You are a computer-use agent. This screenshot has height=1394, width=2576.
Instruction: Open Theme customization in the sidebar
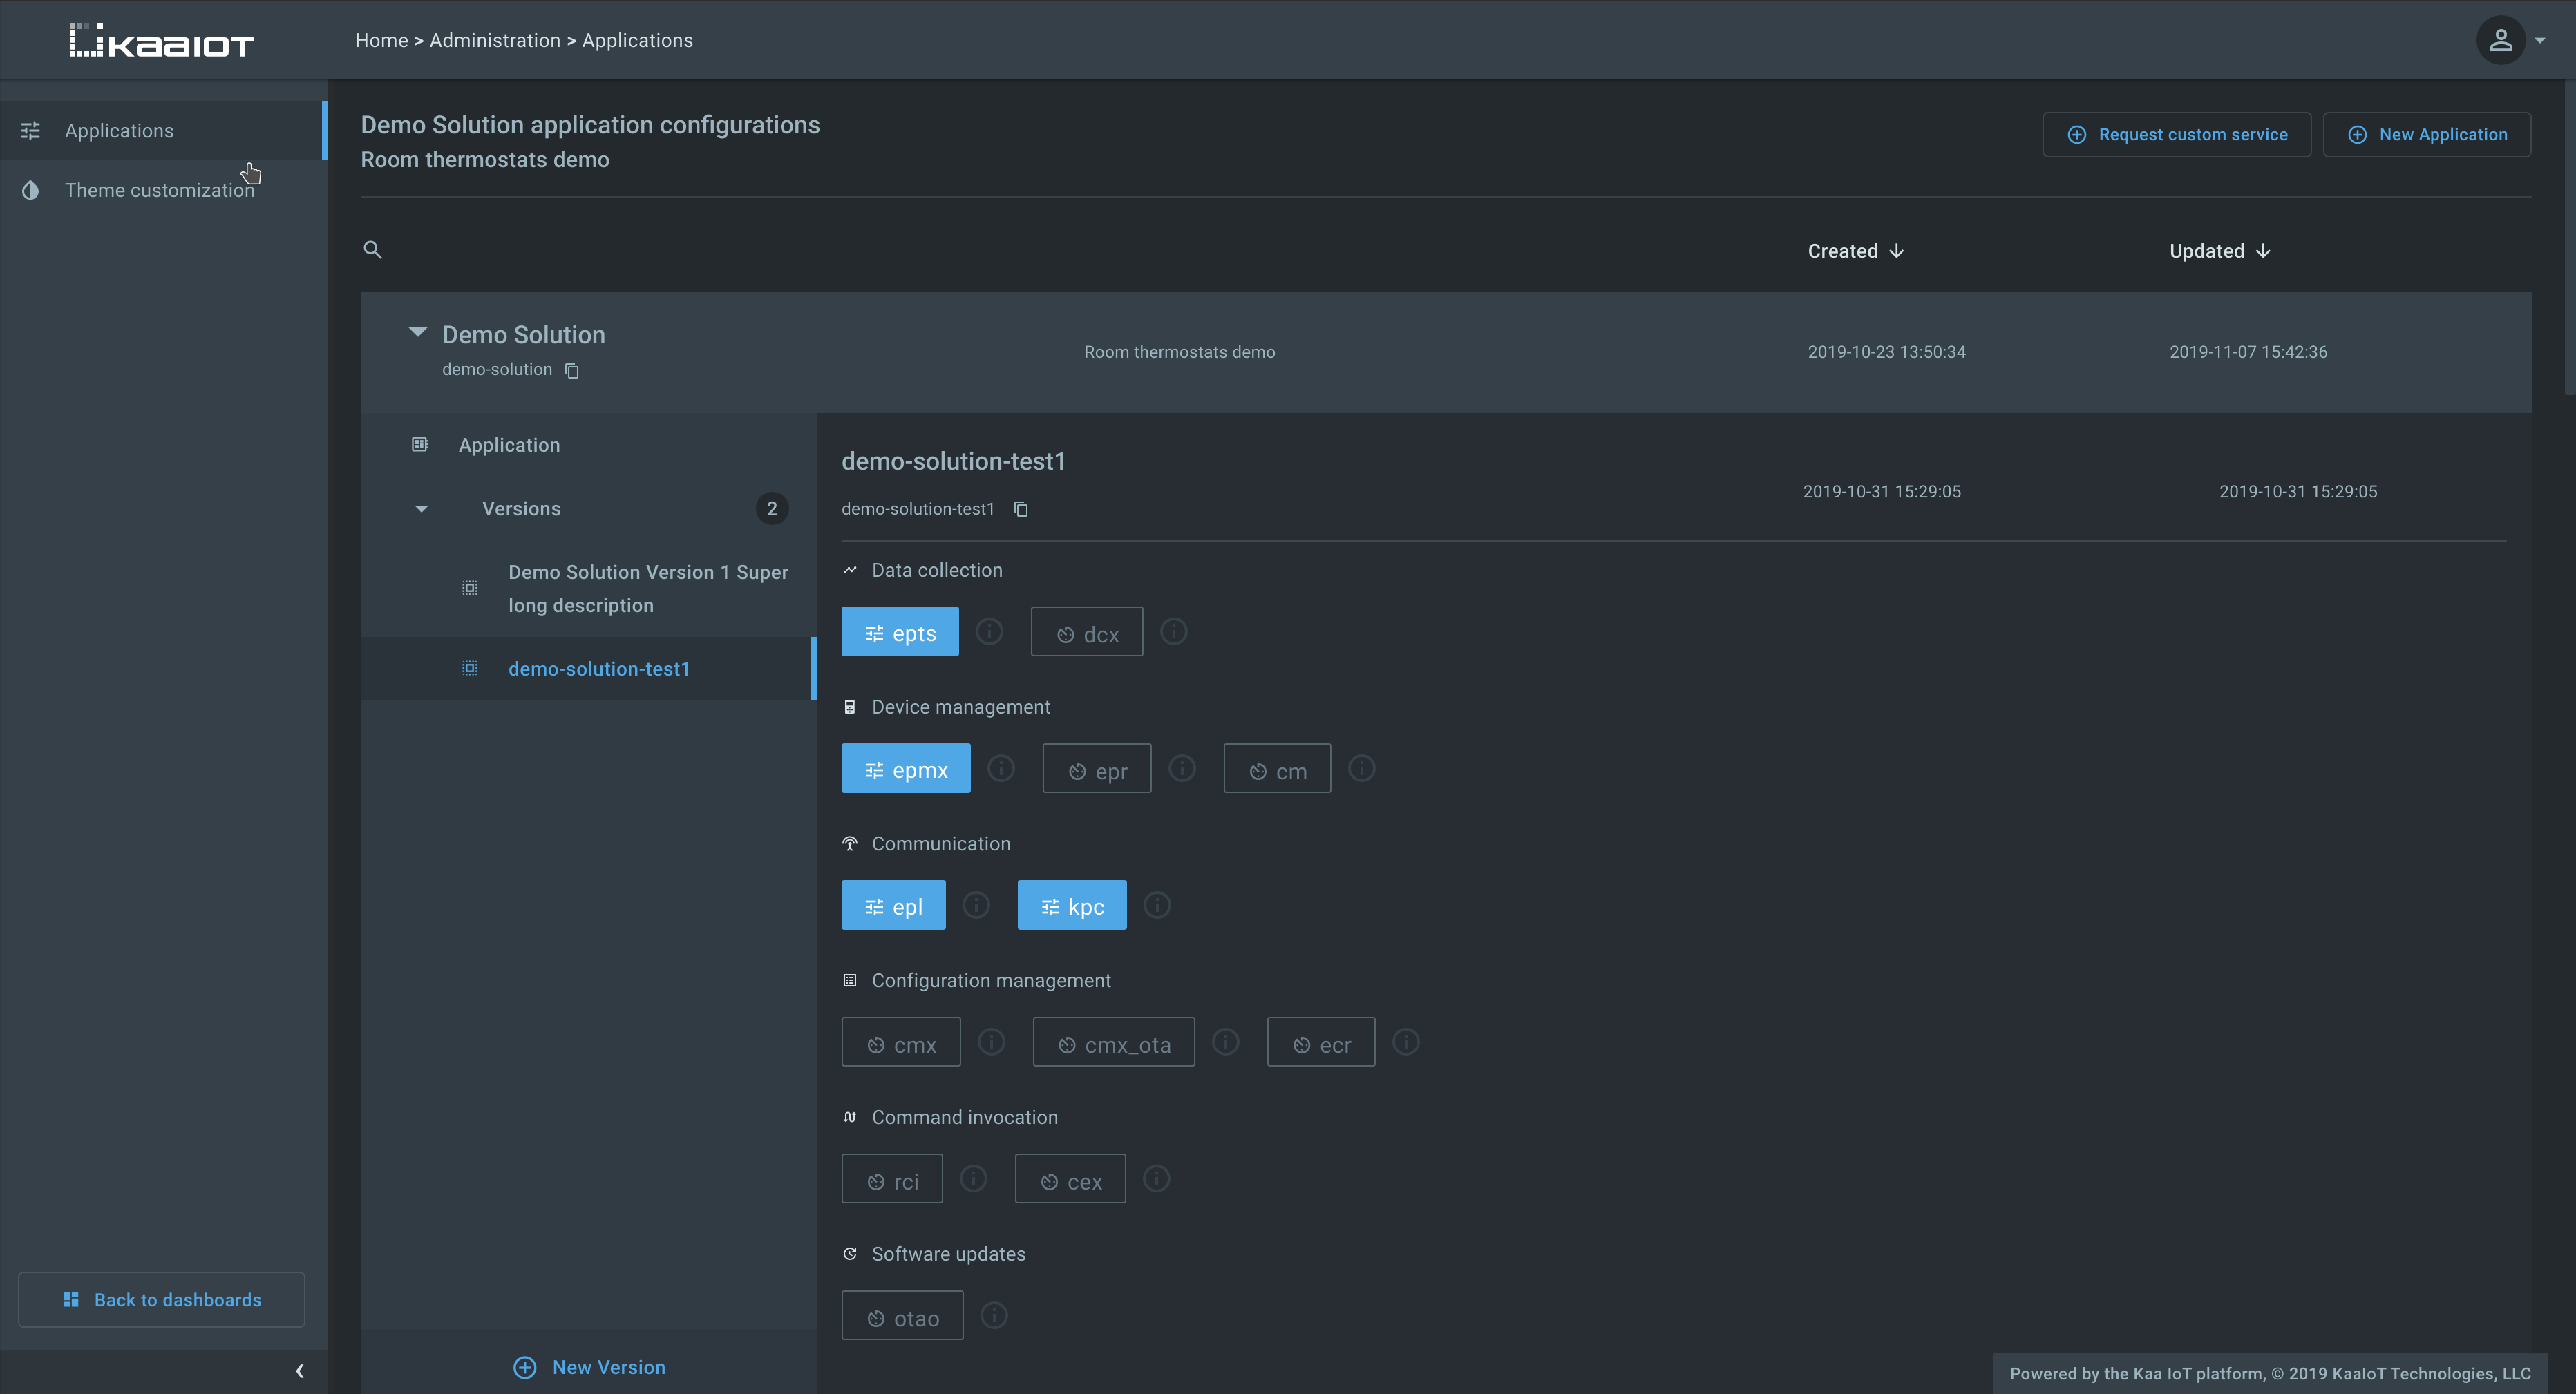[x=163, y=190]
